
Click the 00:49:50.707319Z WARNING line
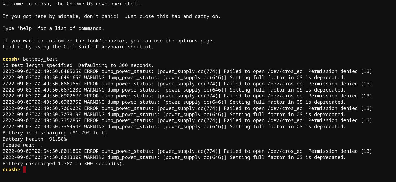coord(174,115)
